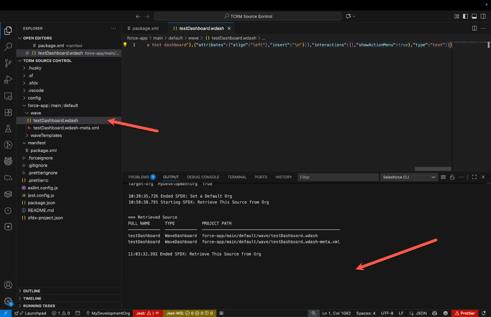
Task: Open the Source Control view
Action: coord(8,63)
